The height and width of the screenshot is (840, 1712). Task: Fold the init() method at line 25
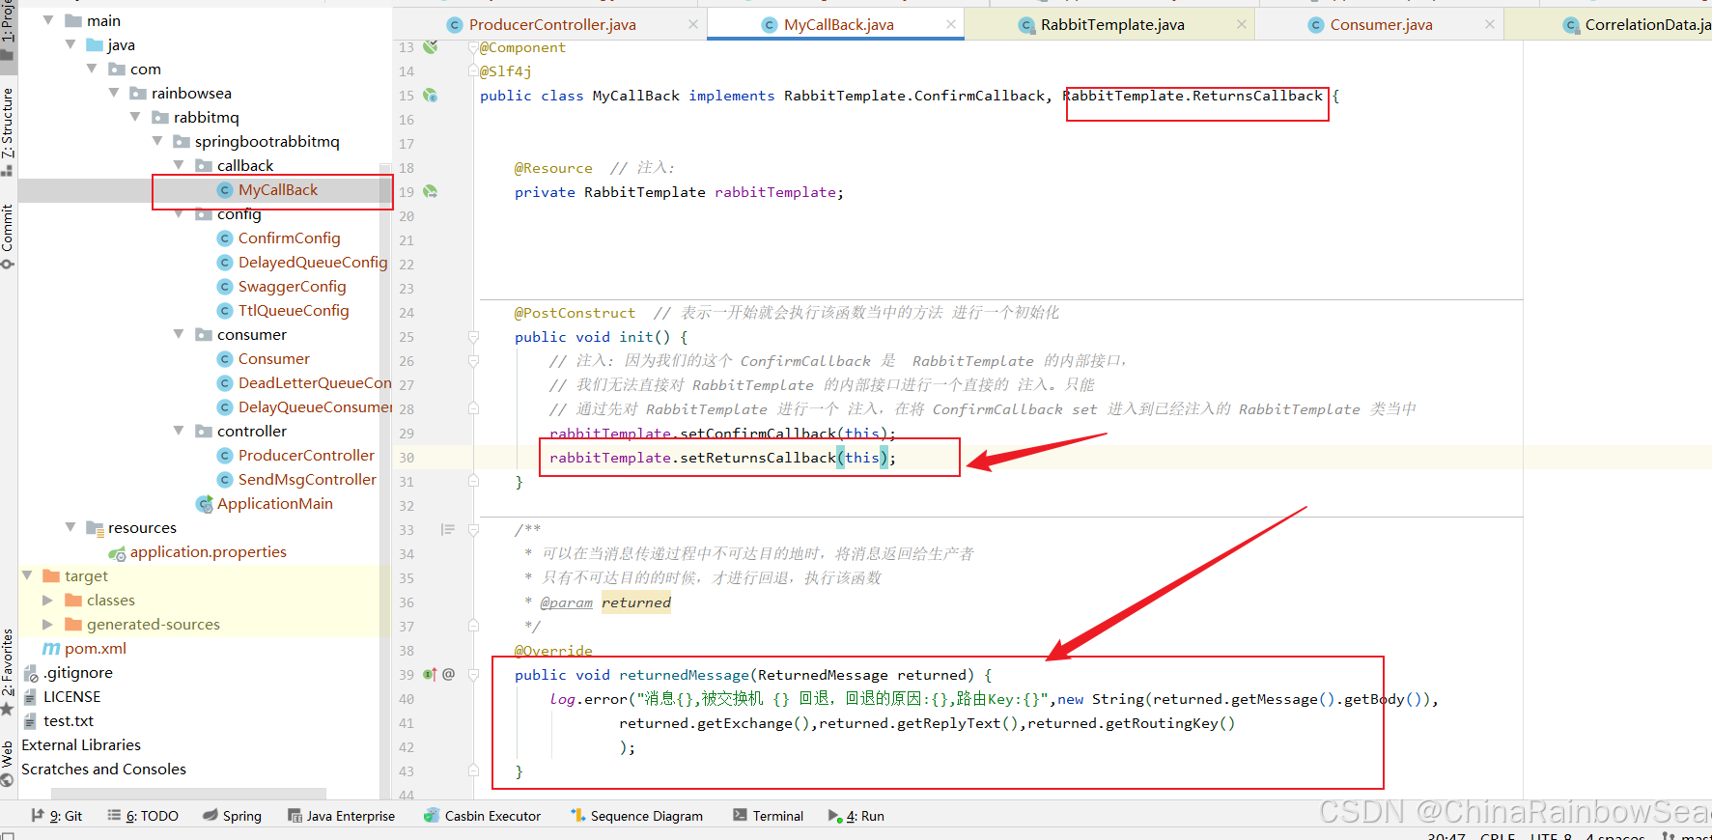point(473,337)
